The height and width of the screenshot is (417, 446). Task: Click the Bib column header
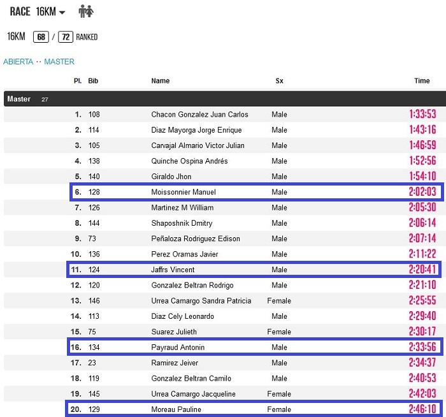tap(93, 81)
